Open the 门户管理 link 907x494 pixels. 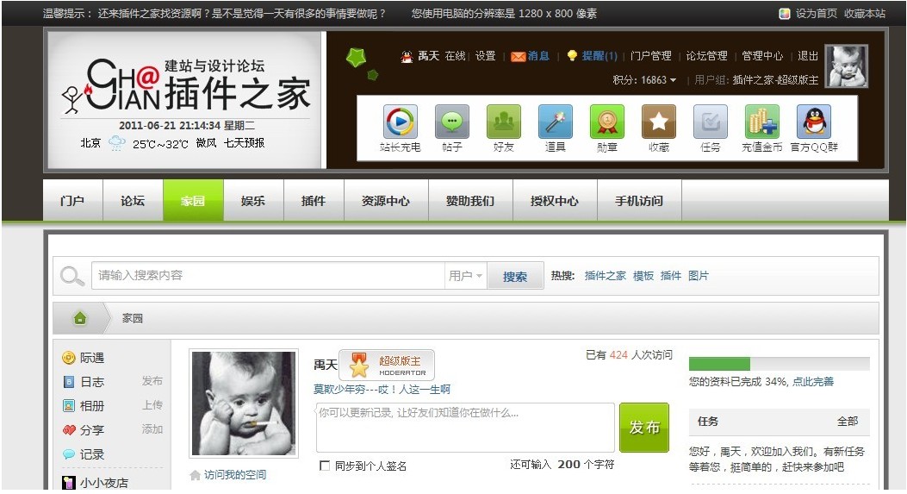tap(651, 55)
